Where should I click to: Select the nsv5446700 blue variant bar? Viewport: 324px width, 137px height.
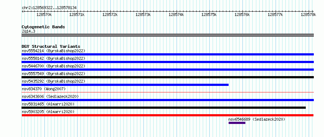(x=167, y=70)
